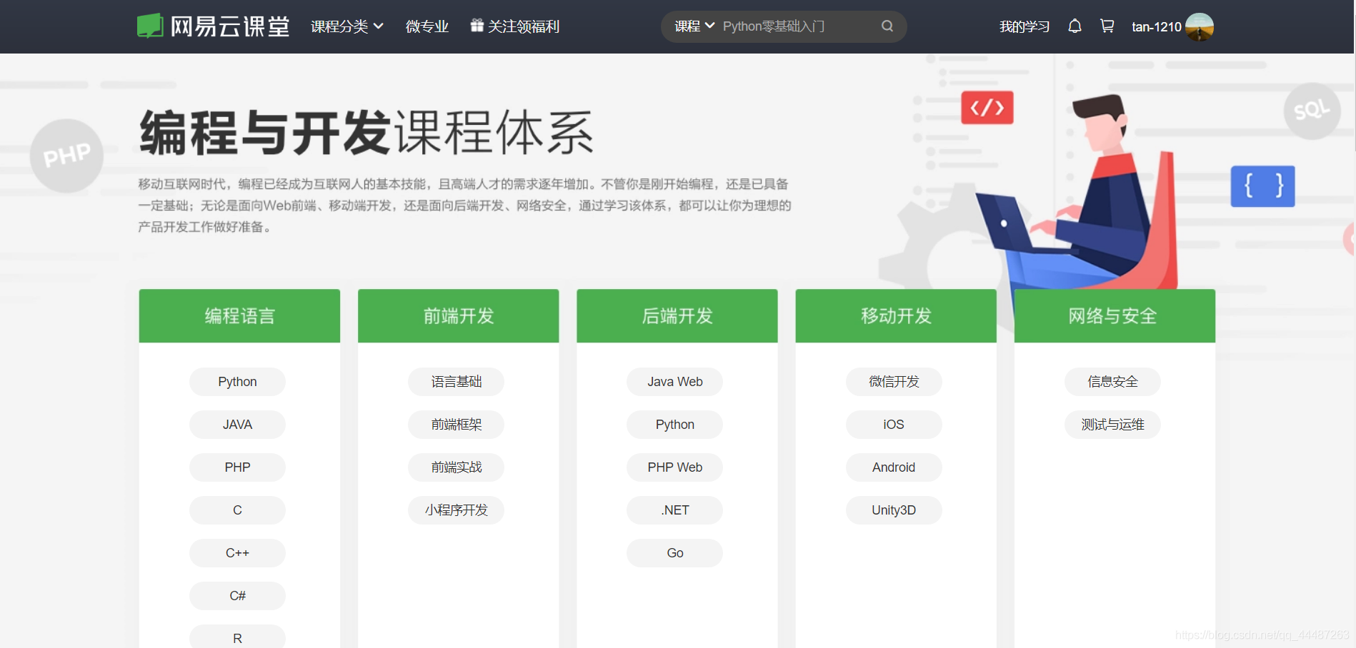This screenshot has height=648, width=1356.
Task: Open the 小程序开发 tag
Action: (456, 510)
